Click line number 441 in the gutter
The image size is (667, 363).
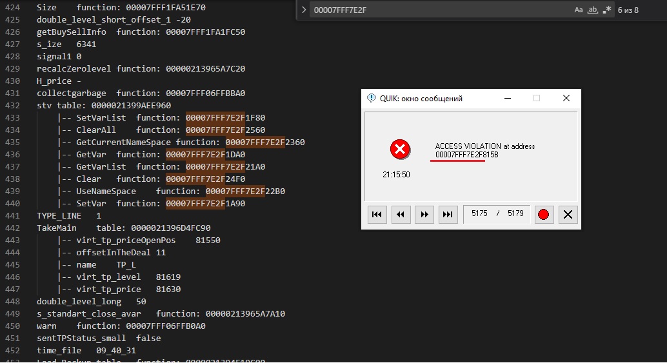tap(12, 216)
